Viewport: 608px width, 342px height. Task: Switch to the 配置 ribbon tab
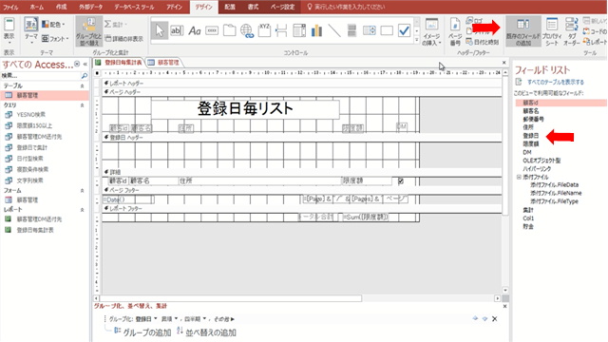(230, 7)
